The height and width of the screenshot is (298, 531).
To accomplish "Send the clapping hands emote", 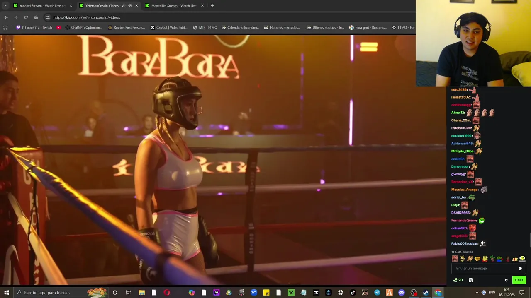I will click(x=470, y=259).
